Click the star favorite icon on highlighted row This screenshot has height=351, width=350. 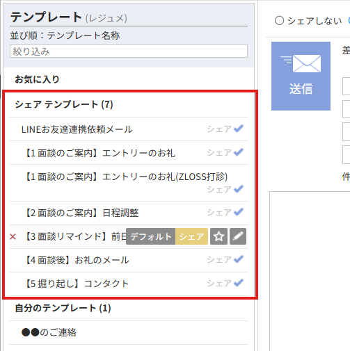pos(218,236)
